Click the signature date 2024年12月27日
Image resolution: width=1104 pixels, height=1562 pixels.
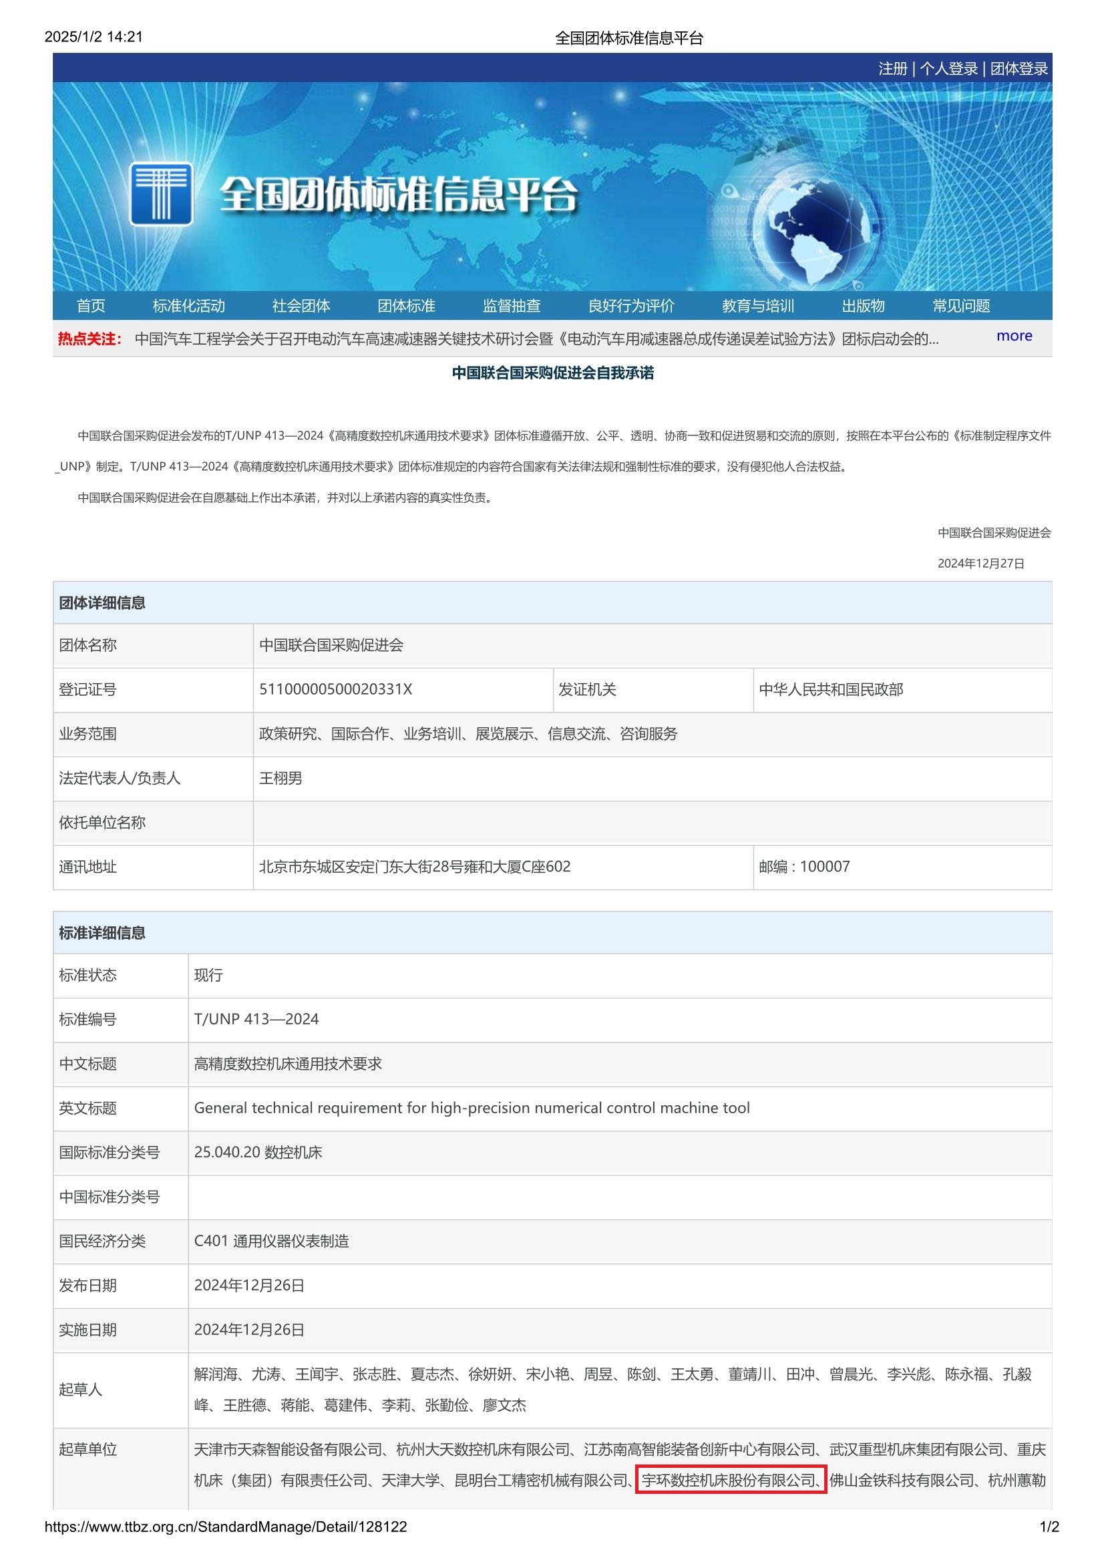click(981, 564)
